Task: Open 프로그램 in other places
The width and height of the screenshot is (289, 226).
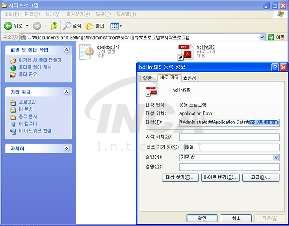Action: [27, 102]
